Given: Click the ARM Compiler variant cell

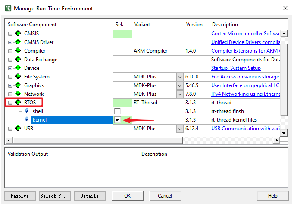Looking at the screenshot, I should pos(158,51).
